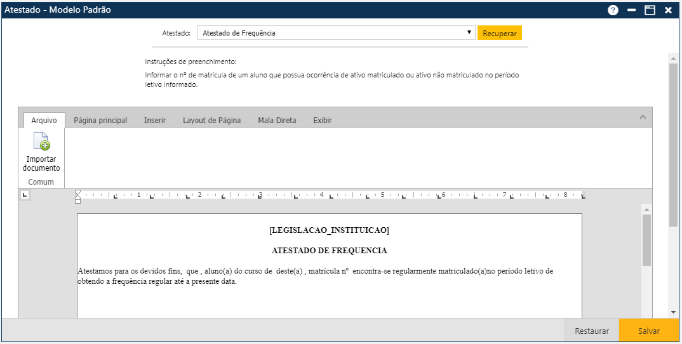Switch to the Página principal tab

[100, 120]
